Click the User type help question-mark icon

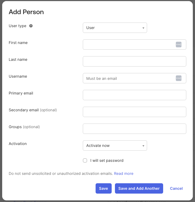click(x=31, y=26)
